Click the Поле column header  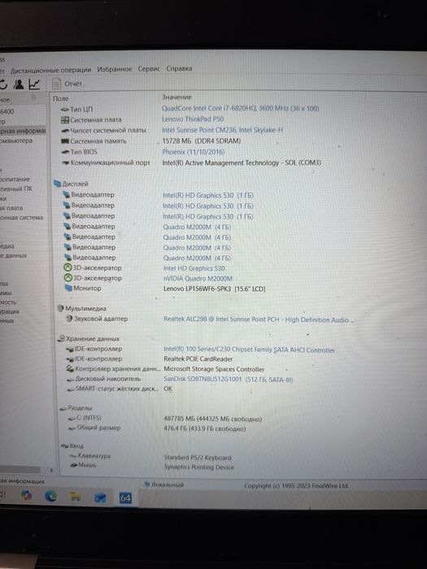pos(61,98)
